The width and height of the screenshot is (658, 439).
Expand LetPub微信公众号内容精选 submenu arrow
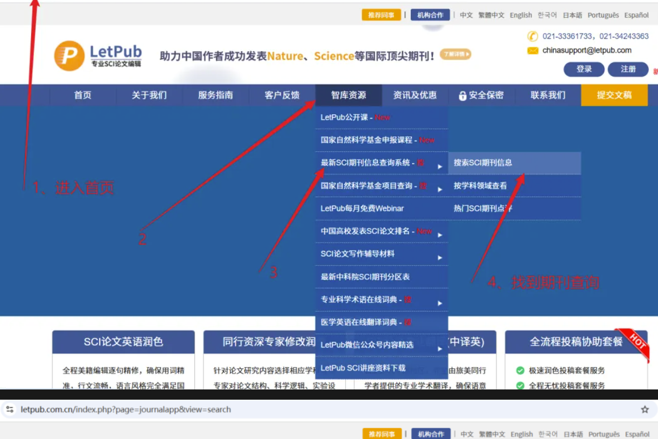click(x=440, y=349)
